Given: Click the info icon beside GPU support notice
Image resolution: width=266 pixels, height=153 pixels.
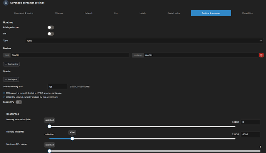Looking at the screenshot, I should click(x=4, y=93).
